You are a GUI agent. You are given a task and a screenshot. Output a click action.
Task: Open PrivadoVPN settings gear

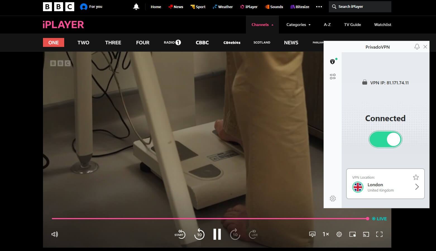(333, 199)
